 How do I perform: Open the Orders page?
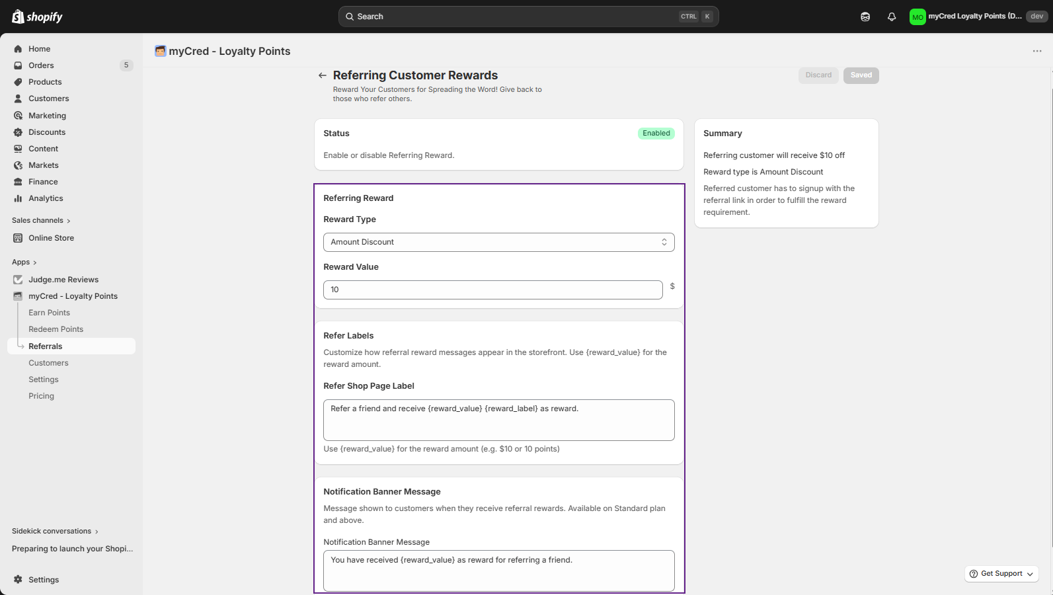coord(41,65)
